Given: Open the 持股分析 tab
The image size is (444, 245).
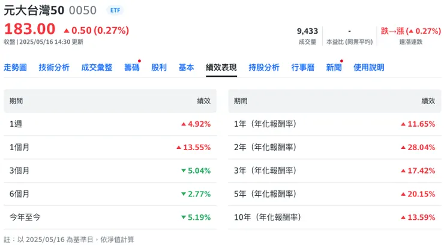Looking at the screenshot, I should pyautogui.click(x=264, y=67).
